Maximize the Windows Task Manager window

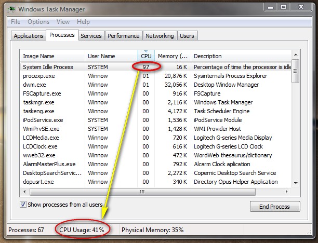[x=284, y=7]
